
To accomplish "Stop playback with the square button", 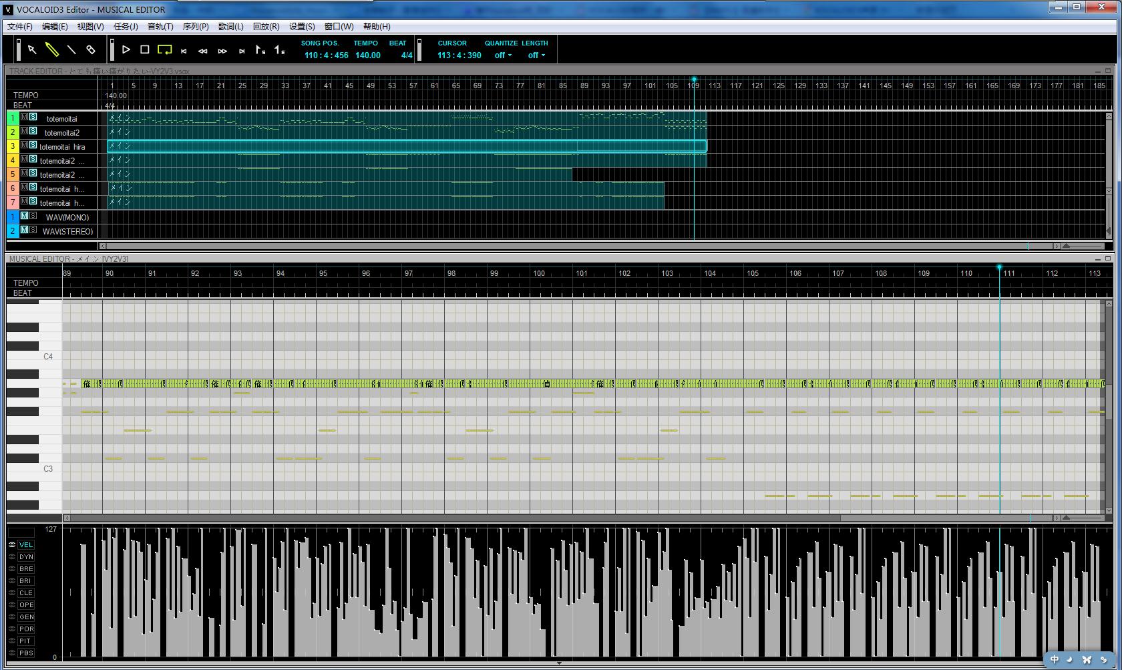I will (145, 50).
